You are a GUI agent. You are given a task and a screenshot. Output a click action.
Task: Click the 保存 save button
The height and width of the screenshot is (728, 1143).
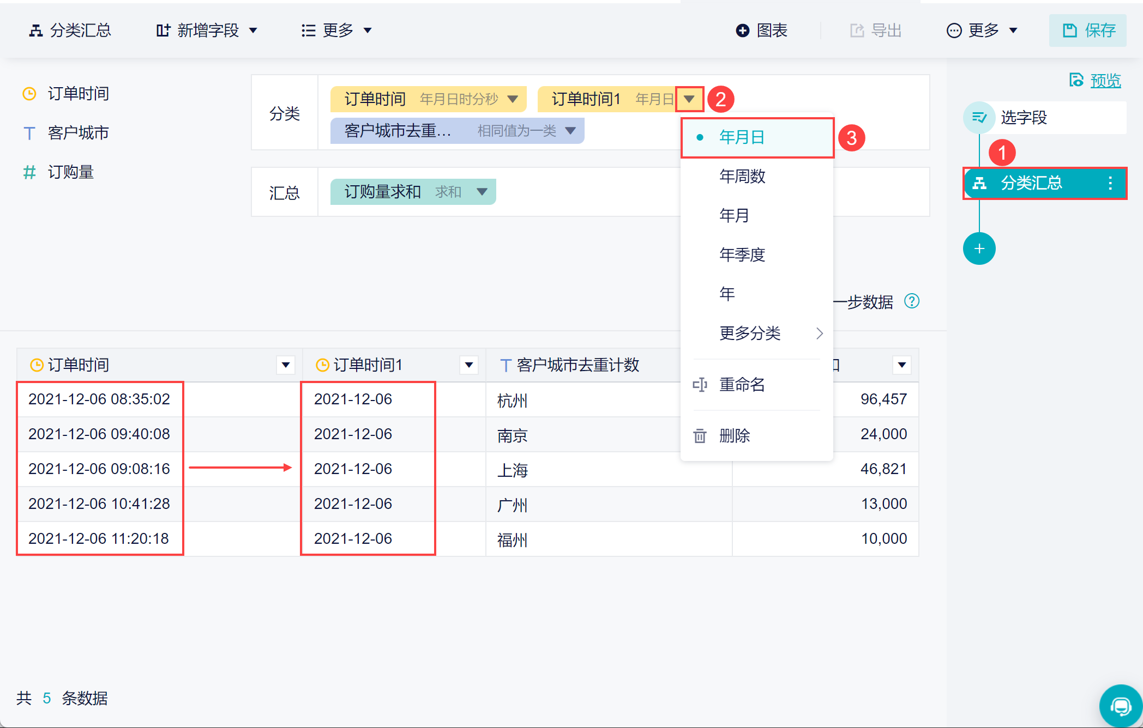tap(1088, 31)
